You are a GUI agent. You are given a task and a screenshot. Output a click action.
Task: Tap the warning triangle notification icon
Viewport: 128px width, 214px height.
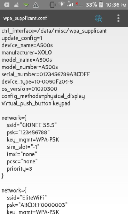point(35,5)
